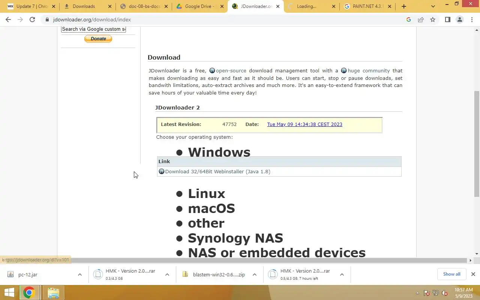Expand the Synology NAS section
The width and height of the screenshot is (480, 300).
[235, 238]
